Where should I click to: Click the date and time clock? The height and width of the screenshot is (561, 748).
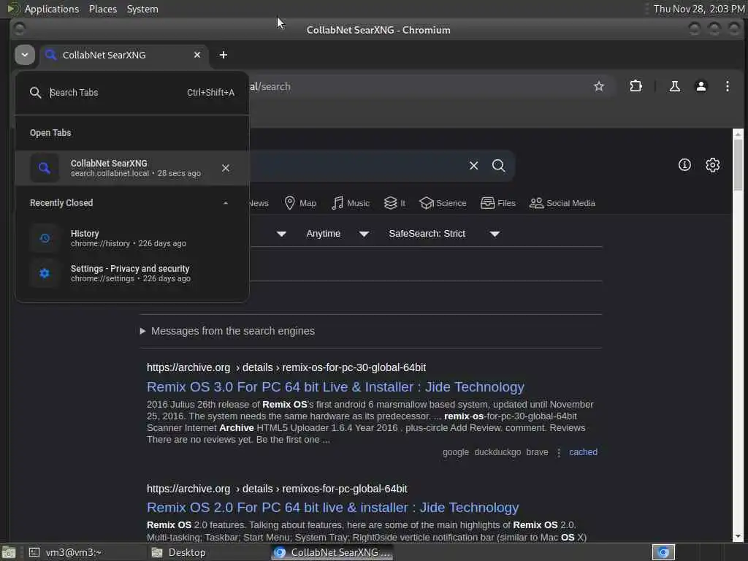pyautogui.click(x=699, y=9)
